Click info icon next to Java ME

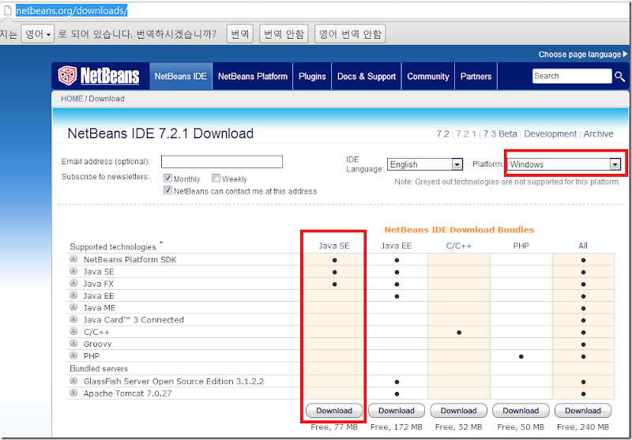[73, 307]
